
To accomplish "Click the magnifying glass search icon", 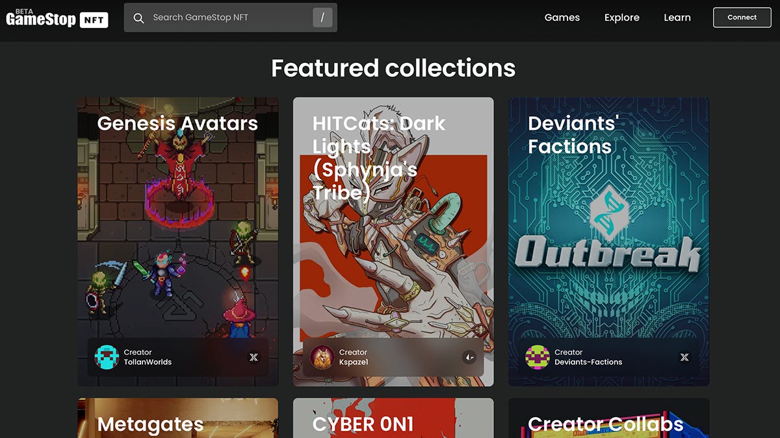I will pos(138,18).
